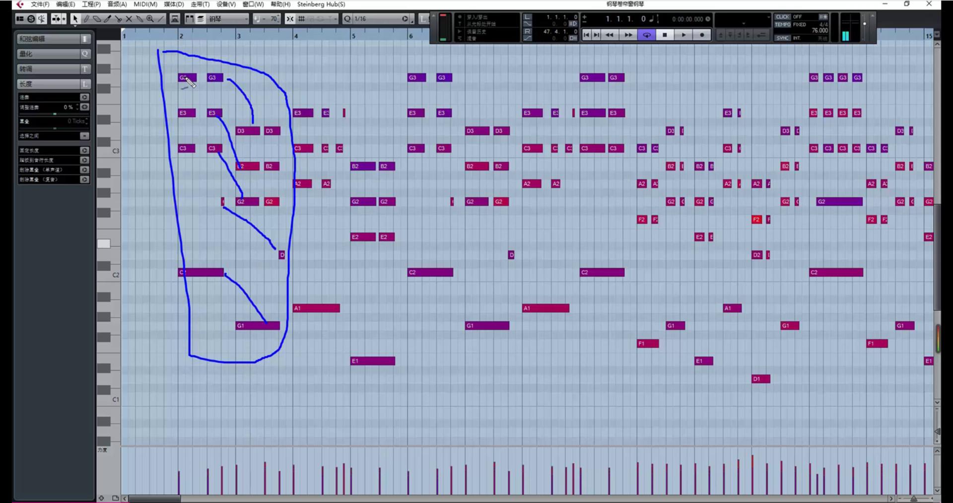Select the Mute X tool
Image resolution: width=953 pixels, height=503 pixels.
[x=129, y=19]
